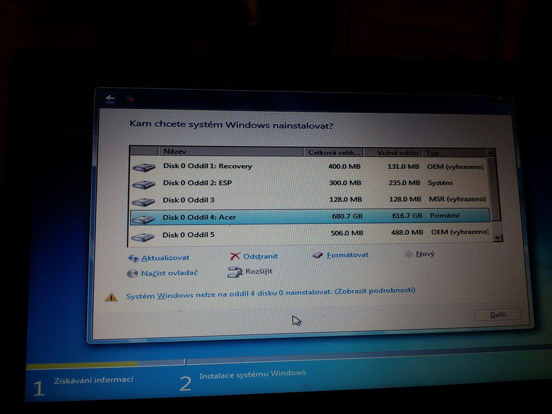Select Disk 0 Oddíl 1: Recovery

(x=310, y=166)
